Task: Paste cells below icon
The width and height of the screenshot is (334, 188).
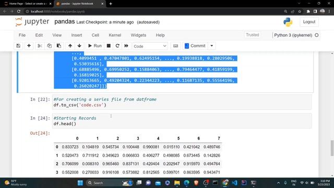Action: 59,46
